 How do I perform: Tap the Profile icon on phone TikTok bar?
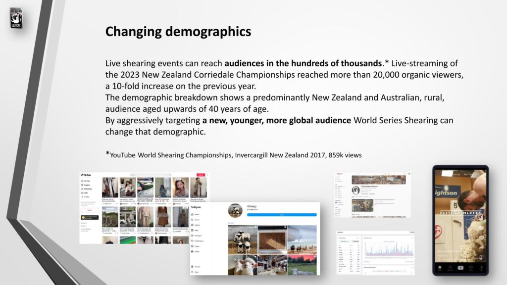(481, 268)
